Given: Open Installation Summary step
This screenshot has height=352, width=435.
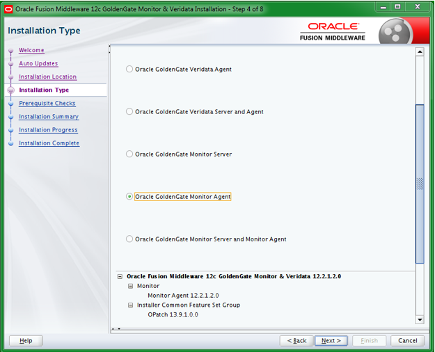Looking at the screenshot, I should 49,117.
